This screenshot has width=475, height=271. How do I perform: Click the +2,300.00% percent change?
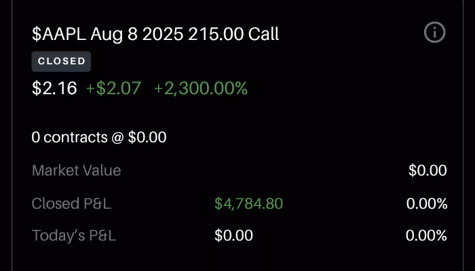click(x=200, y=88)
